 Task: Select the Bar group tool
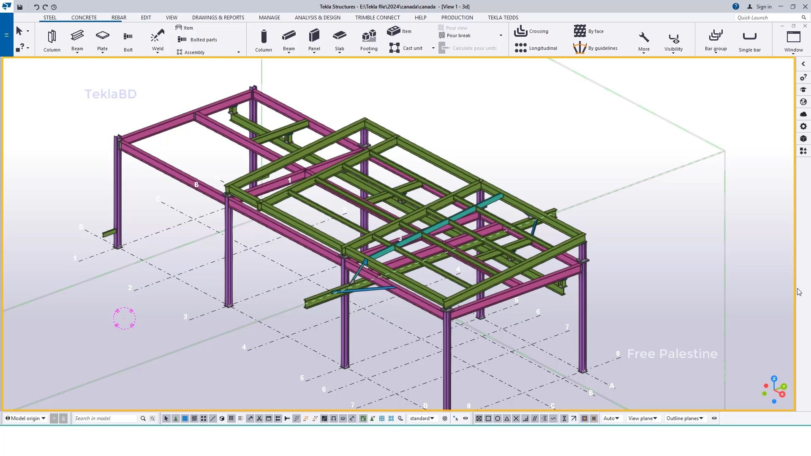coord(715,39)
